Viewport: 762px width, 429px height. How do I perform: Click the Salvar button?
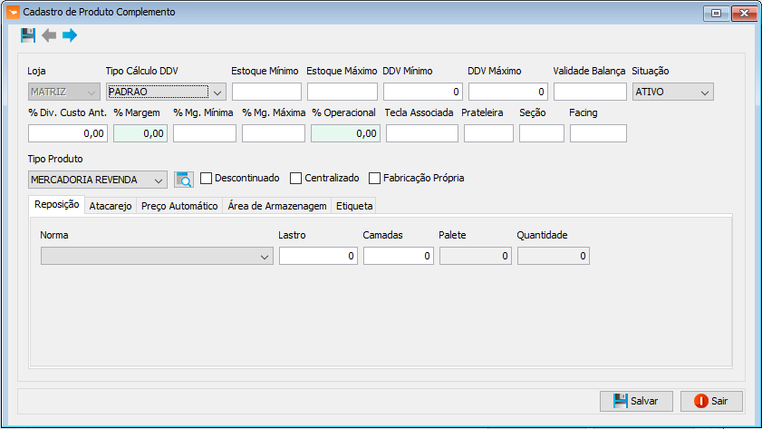click(636, 401)
